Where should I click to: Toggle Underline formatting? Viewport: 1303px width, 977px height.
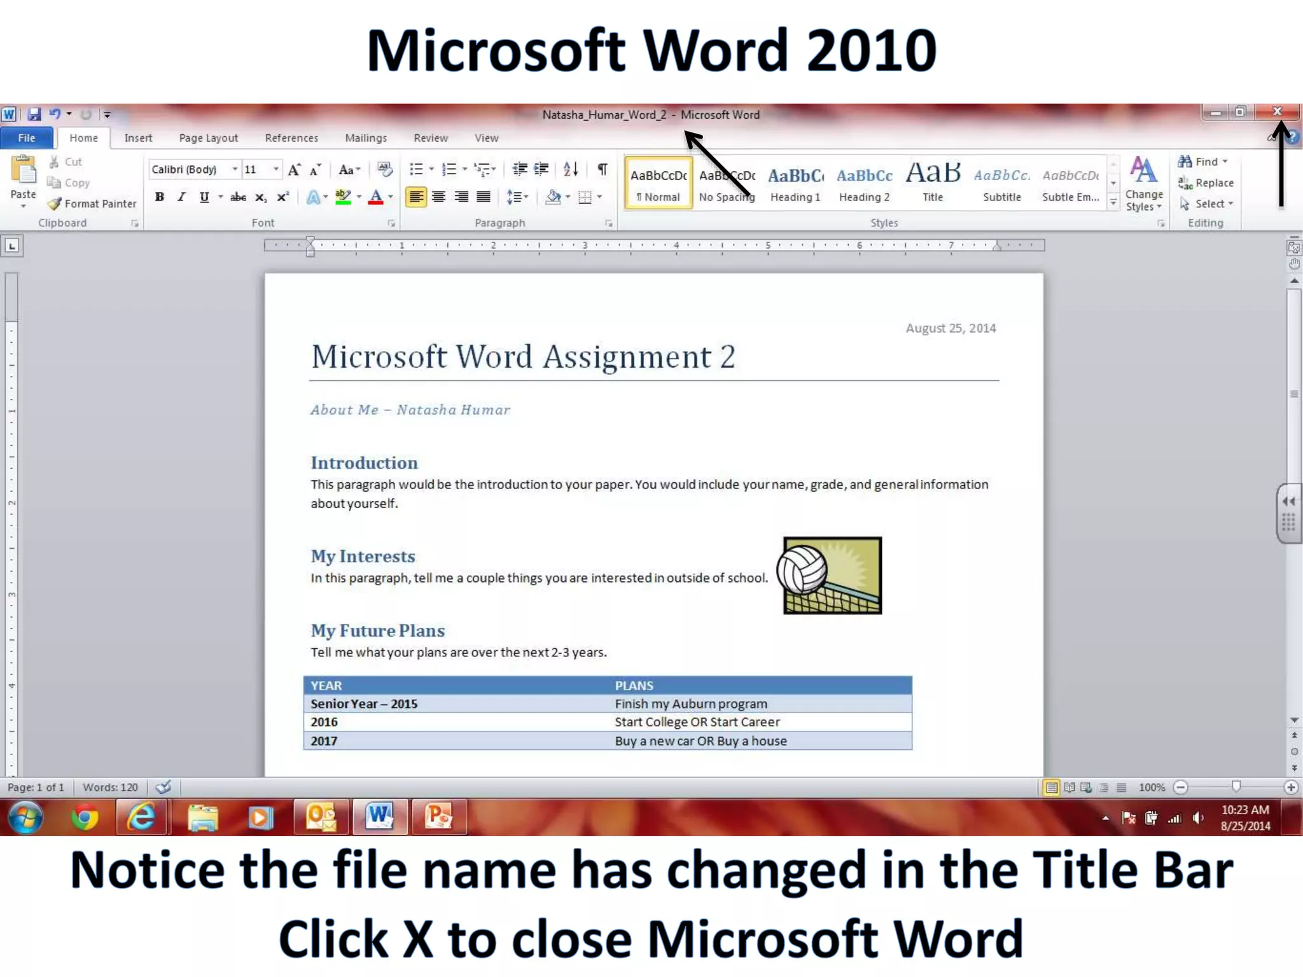[x=204, y=197]
